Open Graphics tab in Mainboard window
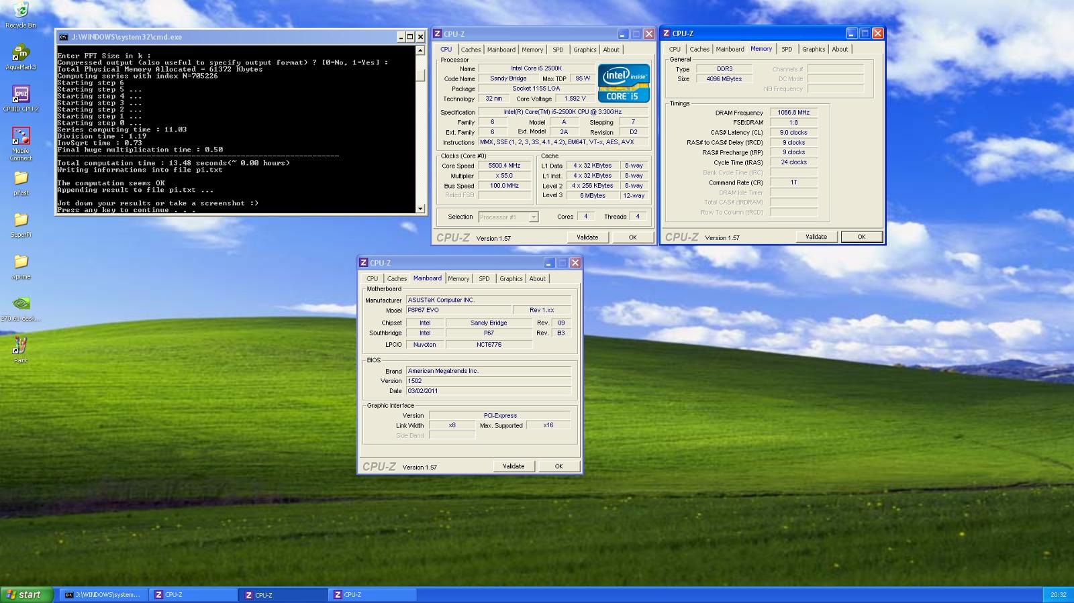Viewport: 1074px width, 603px height. coord(511,278)
